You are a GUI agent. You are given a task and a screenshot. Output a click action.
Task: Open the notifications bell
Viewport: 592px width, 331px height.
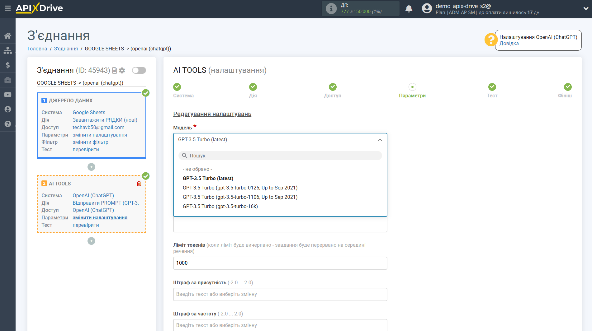click(409, 8)
